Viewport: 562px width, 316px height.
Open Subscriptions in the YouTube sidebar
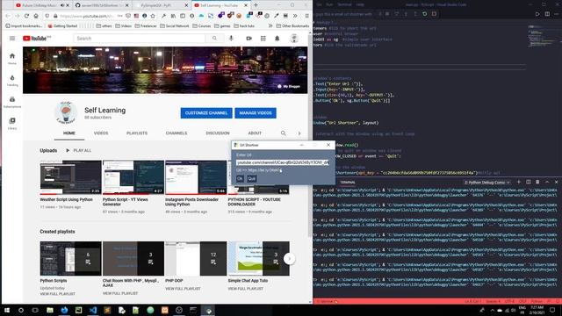[12, 102]
